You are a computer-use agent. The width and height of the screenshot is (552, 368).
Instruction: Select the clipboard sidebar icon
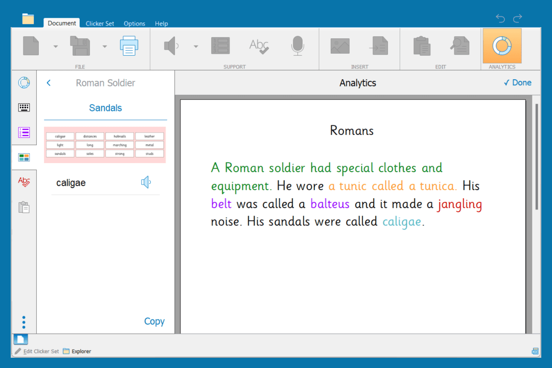point(24,207)
